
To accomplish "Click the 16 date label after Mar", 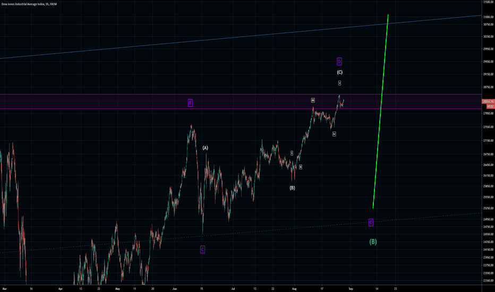I will 31,288.
